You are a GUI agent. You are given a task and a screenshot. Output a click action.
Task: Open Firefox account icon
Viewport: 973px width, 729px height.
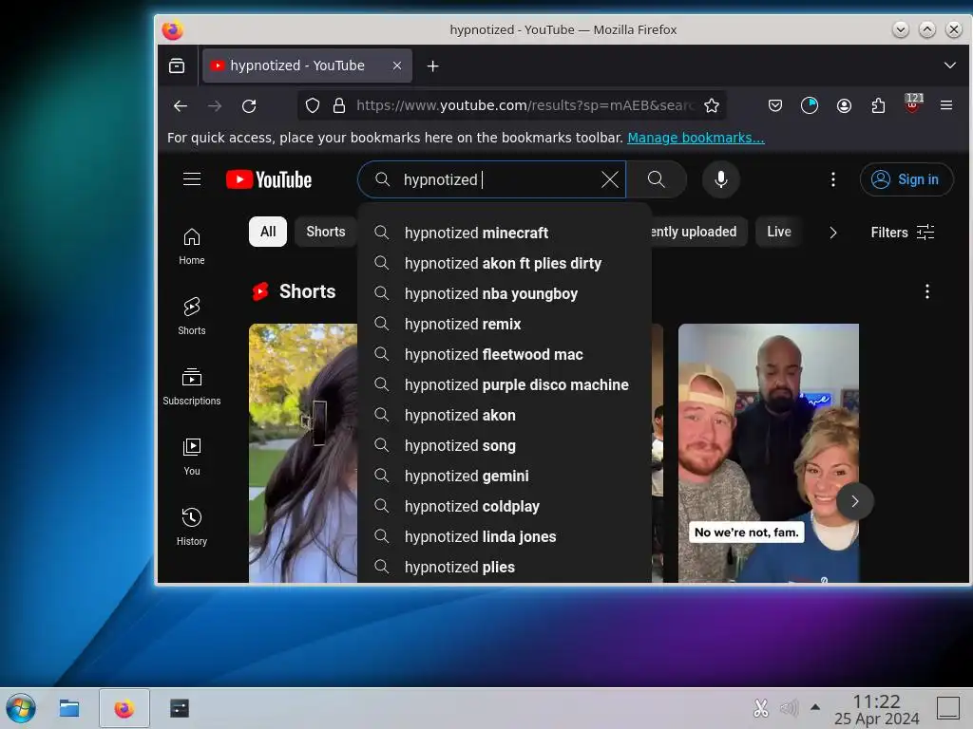pos(844,106)
